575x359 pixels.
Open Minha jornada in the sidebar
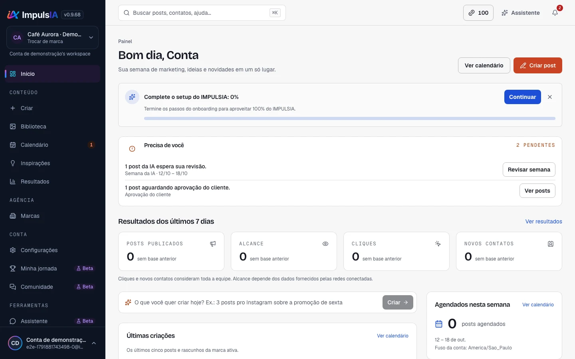coord(52,268)
